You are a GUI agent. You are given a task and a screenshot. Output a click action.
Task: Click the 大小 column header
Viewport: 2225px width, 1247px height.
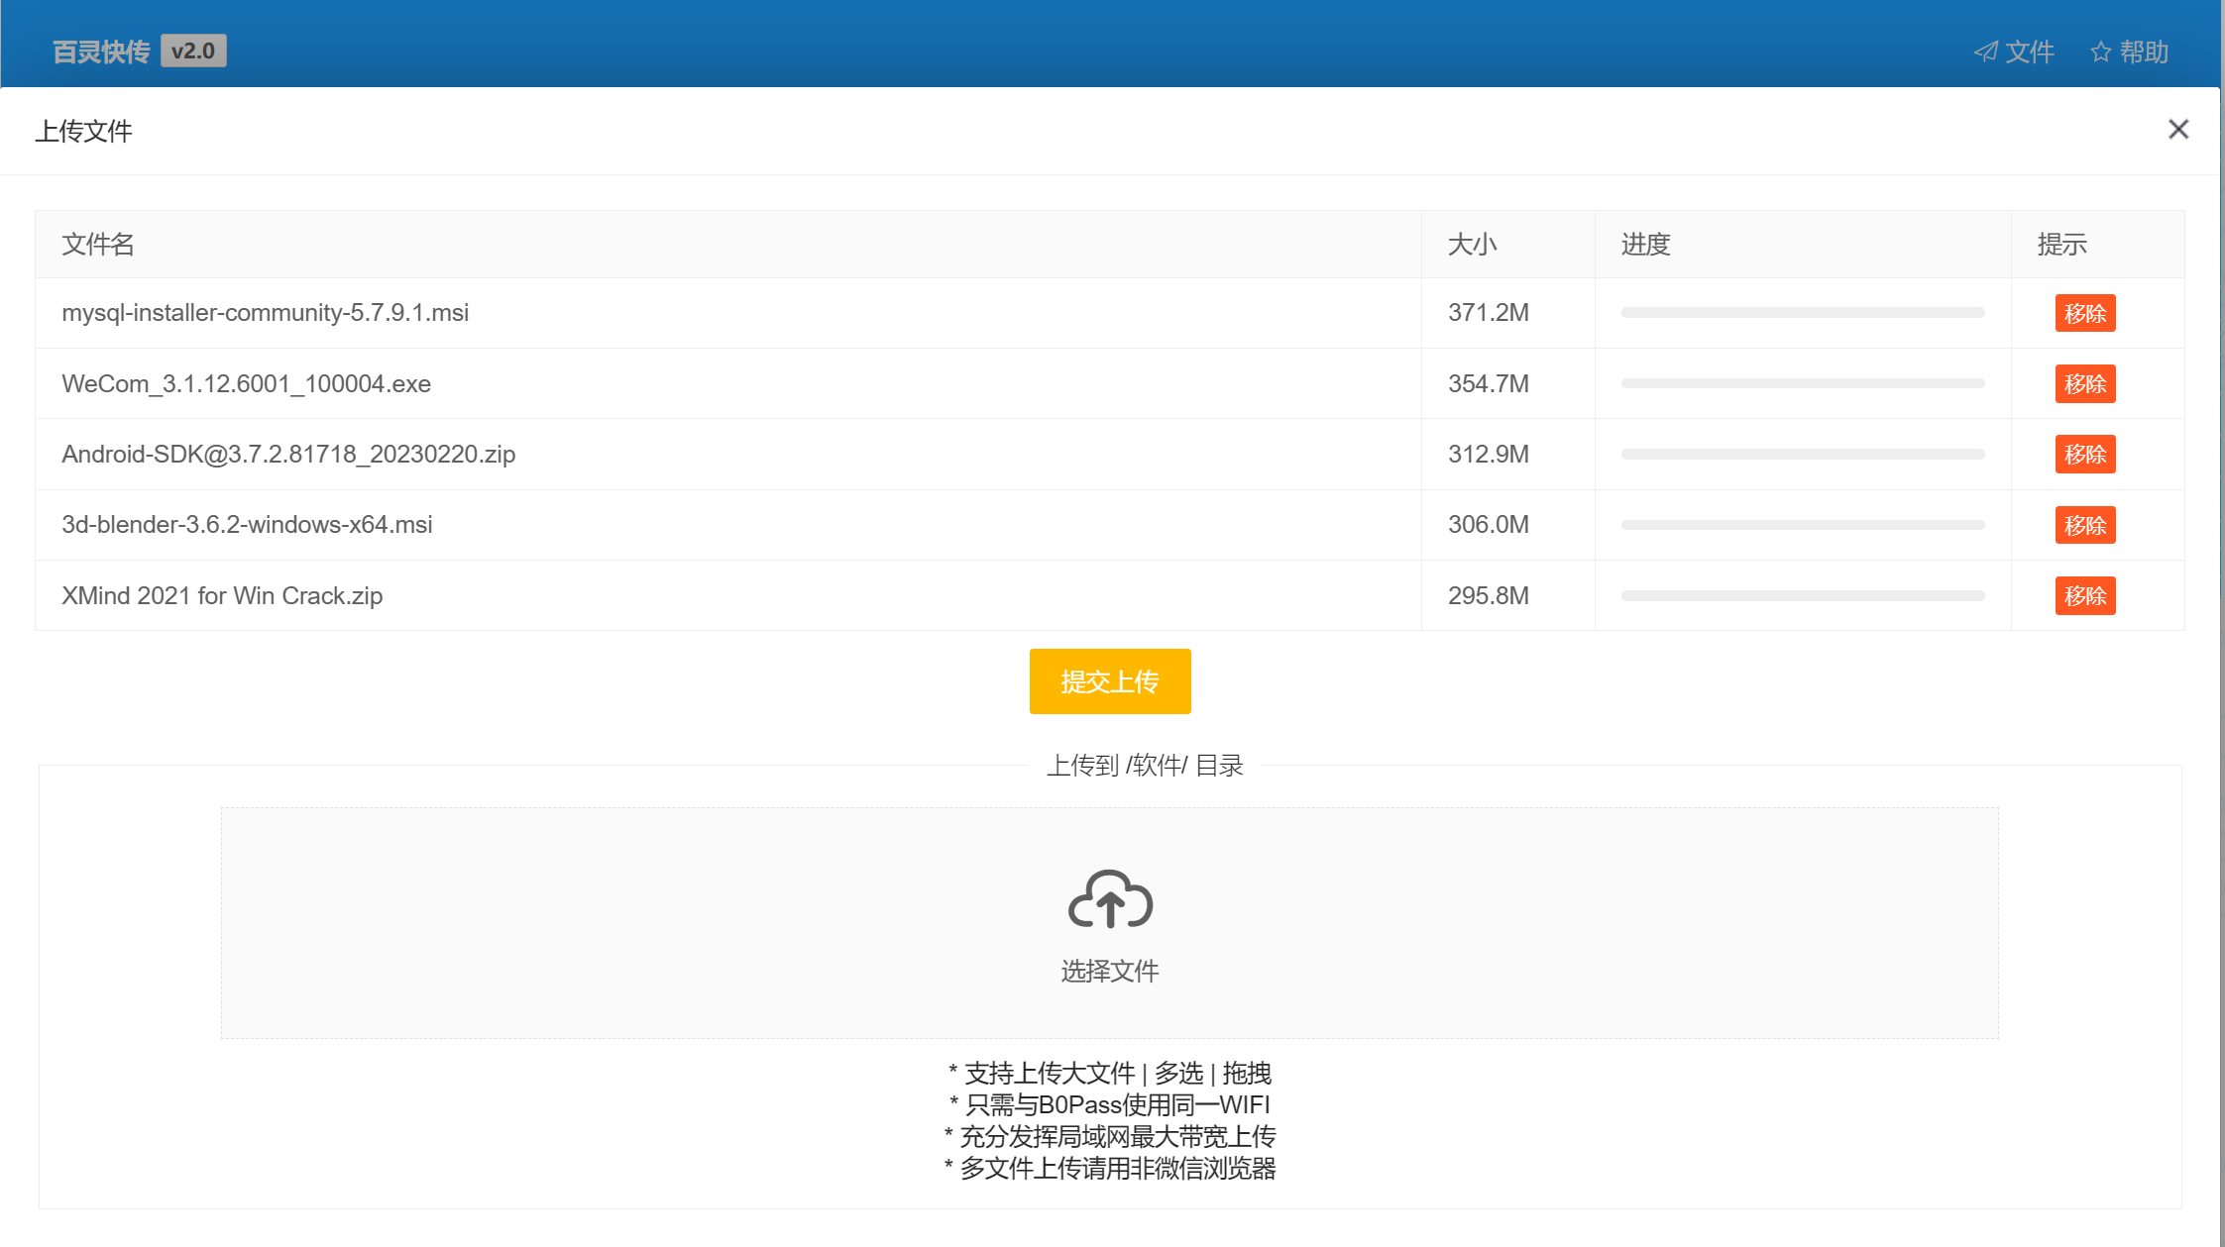click(1472, 245)
